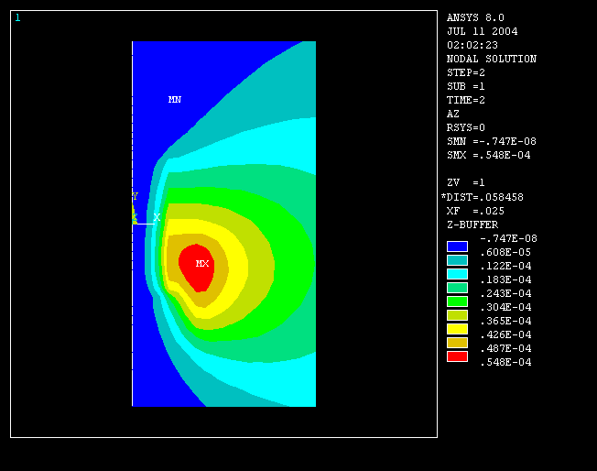Click the JUL 11 2004 date text

(x=483, y=31)
